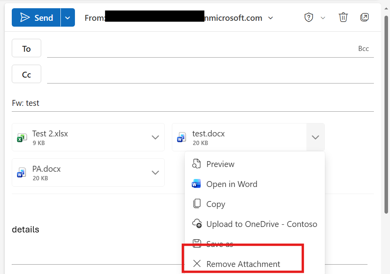Expand Test 2.xlsx attachment options chevron
Image resolution: width=390 pixels, height=274 pixels.
pyautogui.click(x=155, y=137)
